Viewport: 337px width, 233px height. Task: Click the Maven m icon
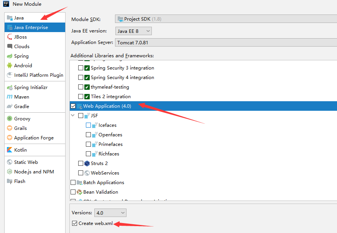[x=10, y=97]
